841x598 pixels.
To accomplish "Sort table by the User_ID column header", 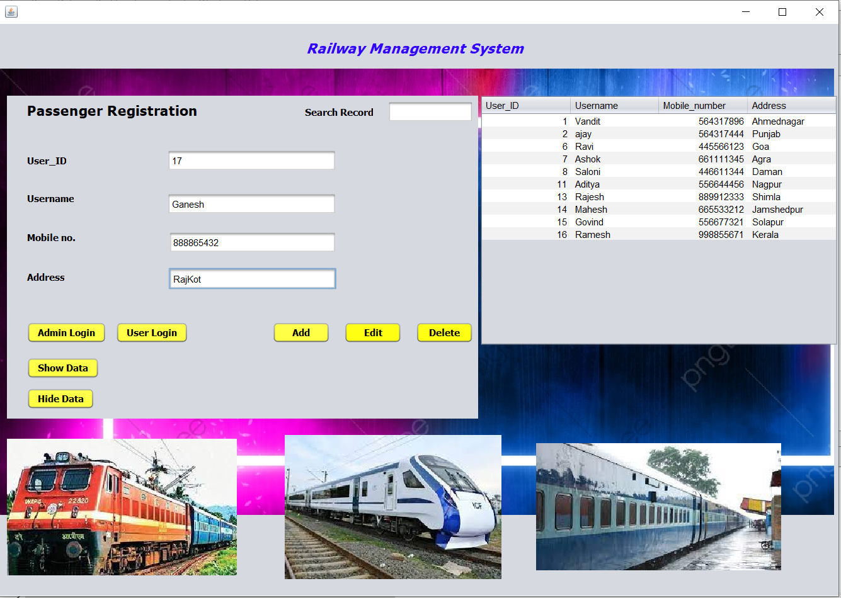I will tap(525, 105).
